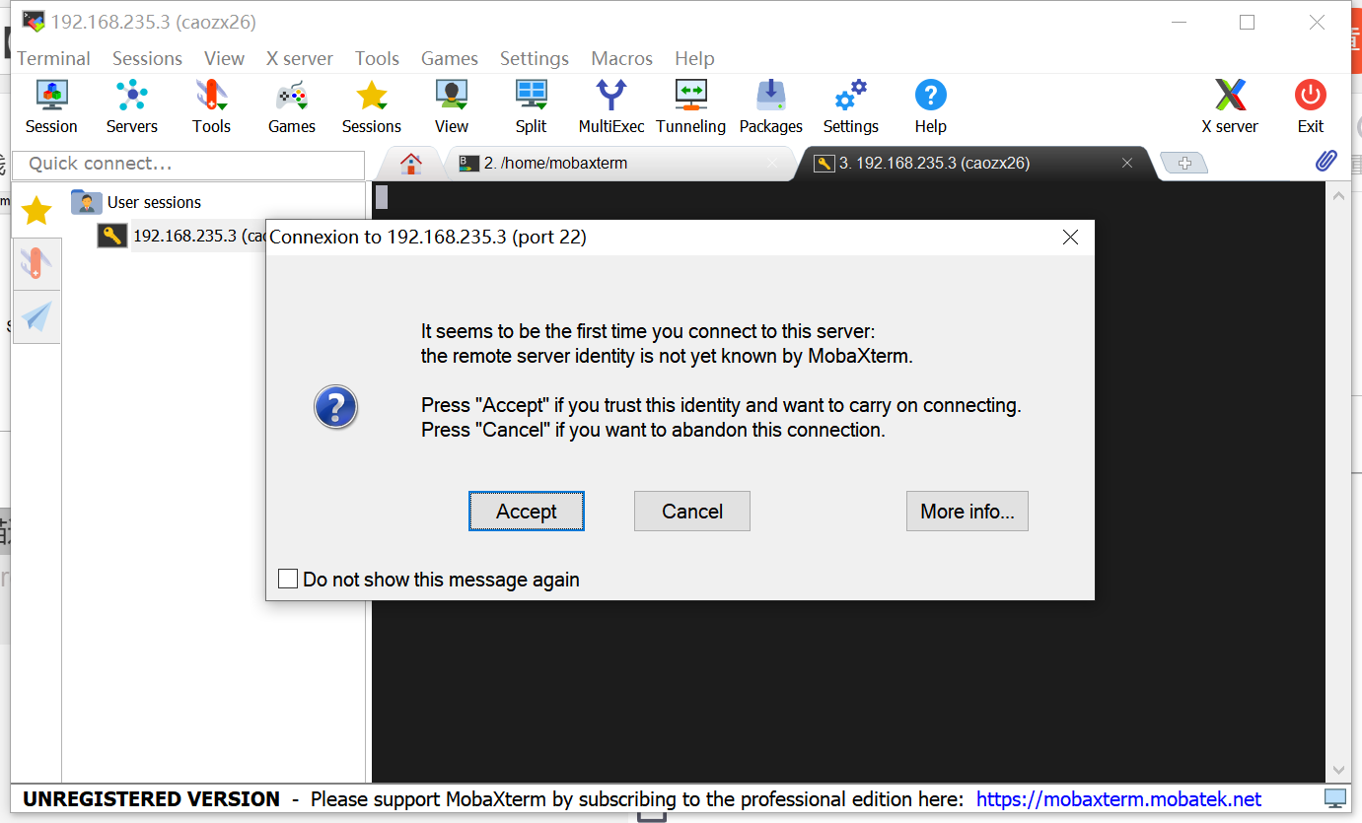Launch the MultiExec toolbar icon
This screenshot has width=1362, height=823.
pyautogui.click(x=611, y=106)
